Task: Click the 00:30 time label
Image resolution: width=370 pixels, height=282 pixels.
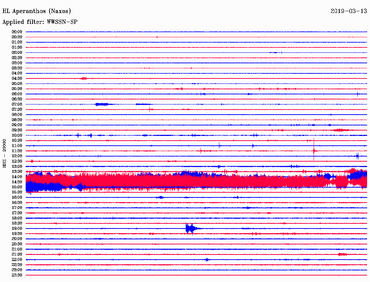Action: point(17,37)
